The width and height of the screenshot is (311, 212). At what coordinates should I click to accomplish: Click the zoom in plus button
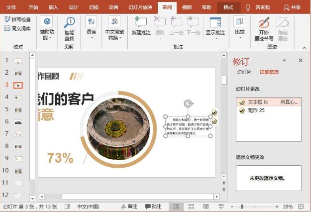pos(277,207)
